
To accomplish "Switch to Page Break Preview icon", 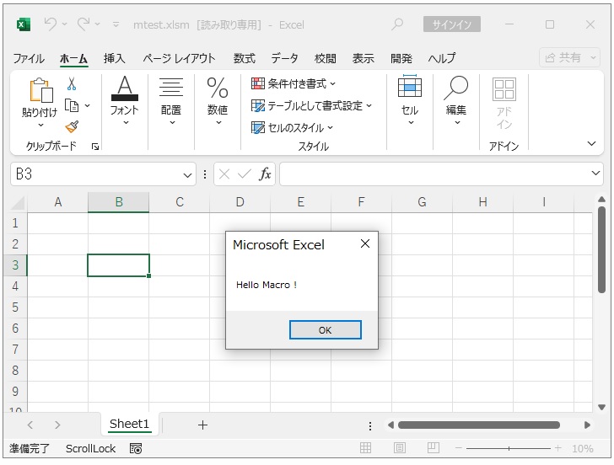I will point(434,448).
